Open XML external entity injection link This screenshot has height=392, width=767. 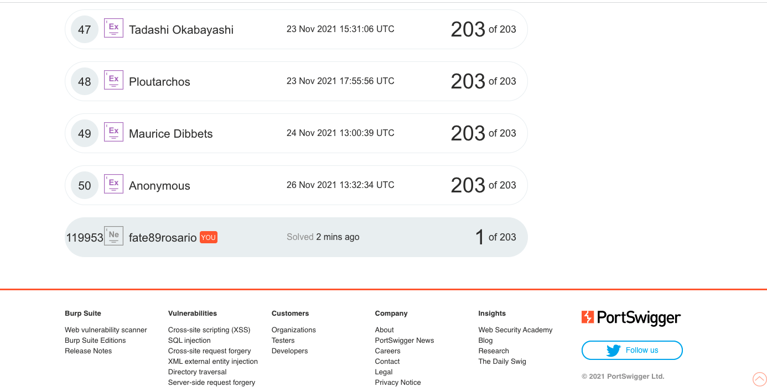[213, 362]
